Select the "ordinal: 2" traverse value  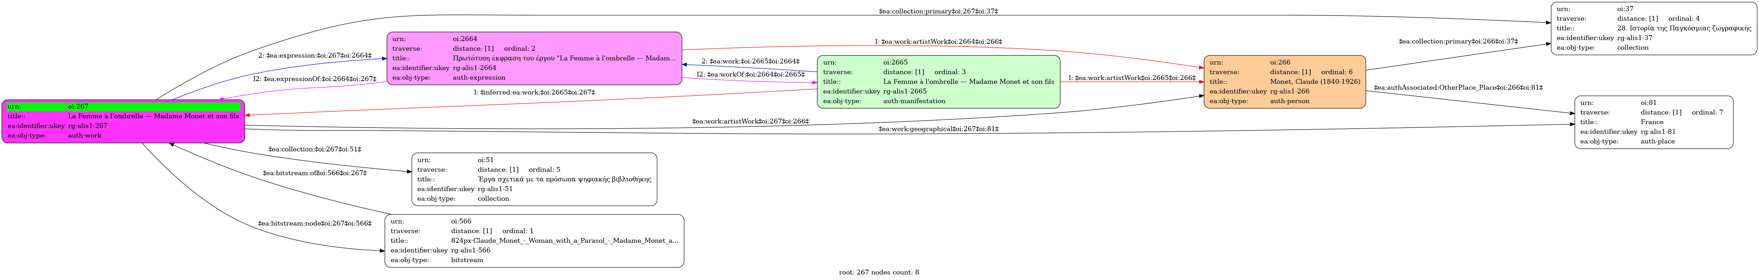(x=520, y=49)
